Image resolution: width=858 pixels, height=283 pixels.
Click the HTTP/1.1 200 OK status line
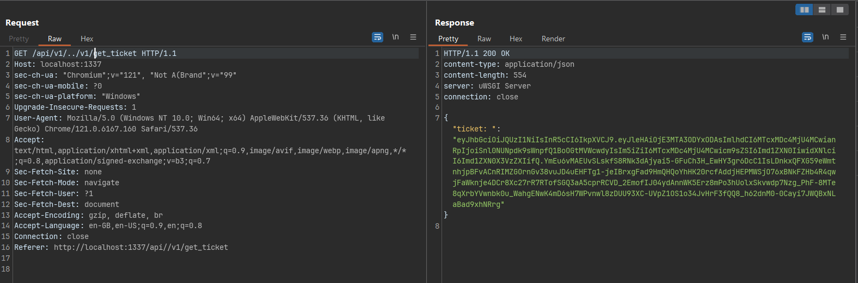[476, 53]
